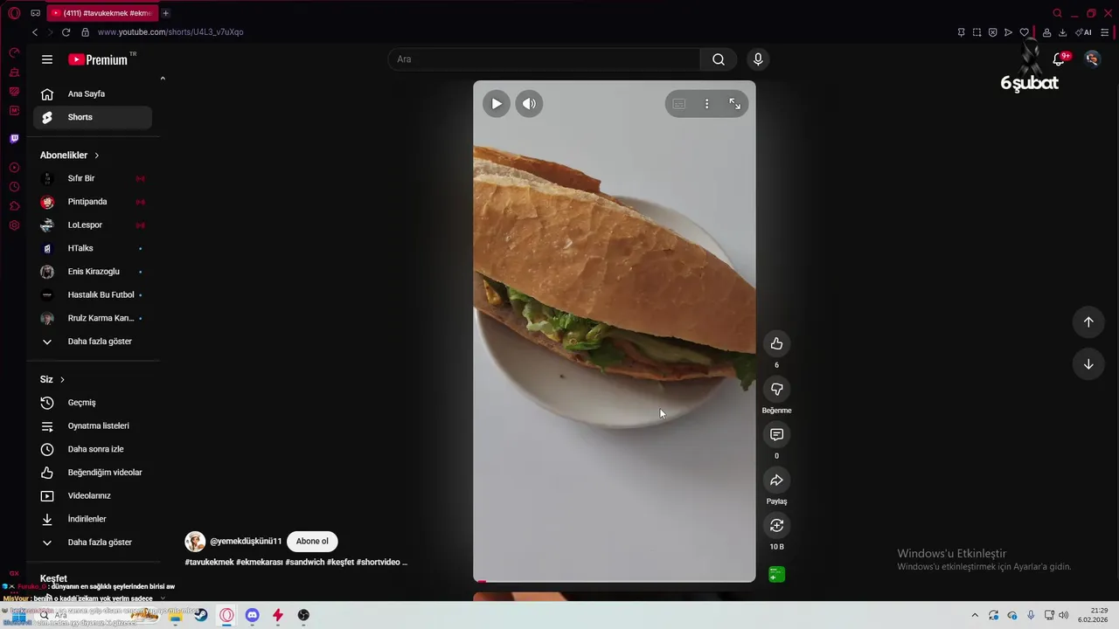The height and width of the screenshot is (629, 1119).
Task: Open the account avatar menu
Action: 1092,59
